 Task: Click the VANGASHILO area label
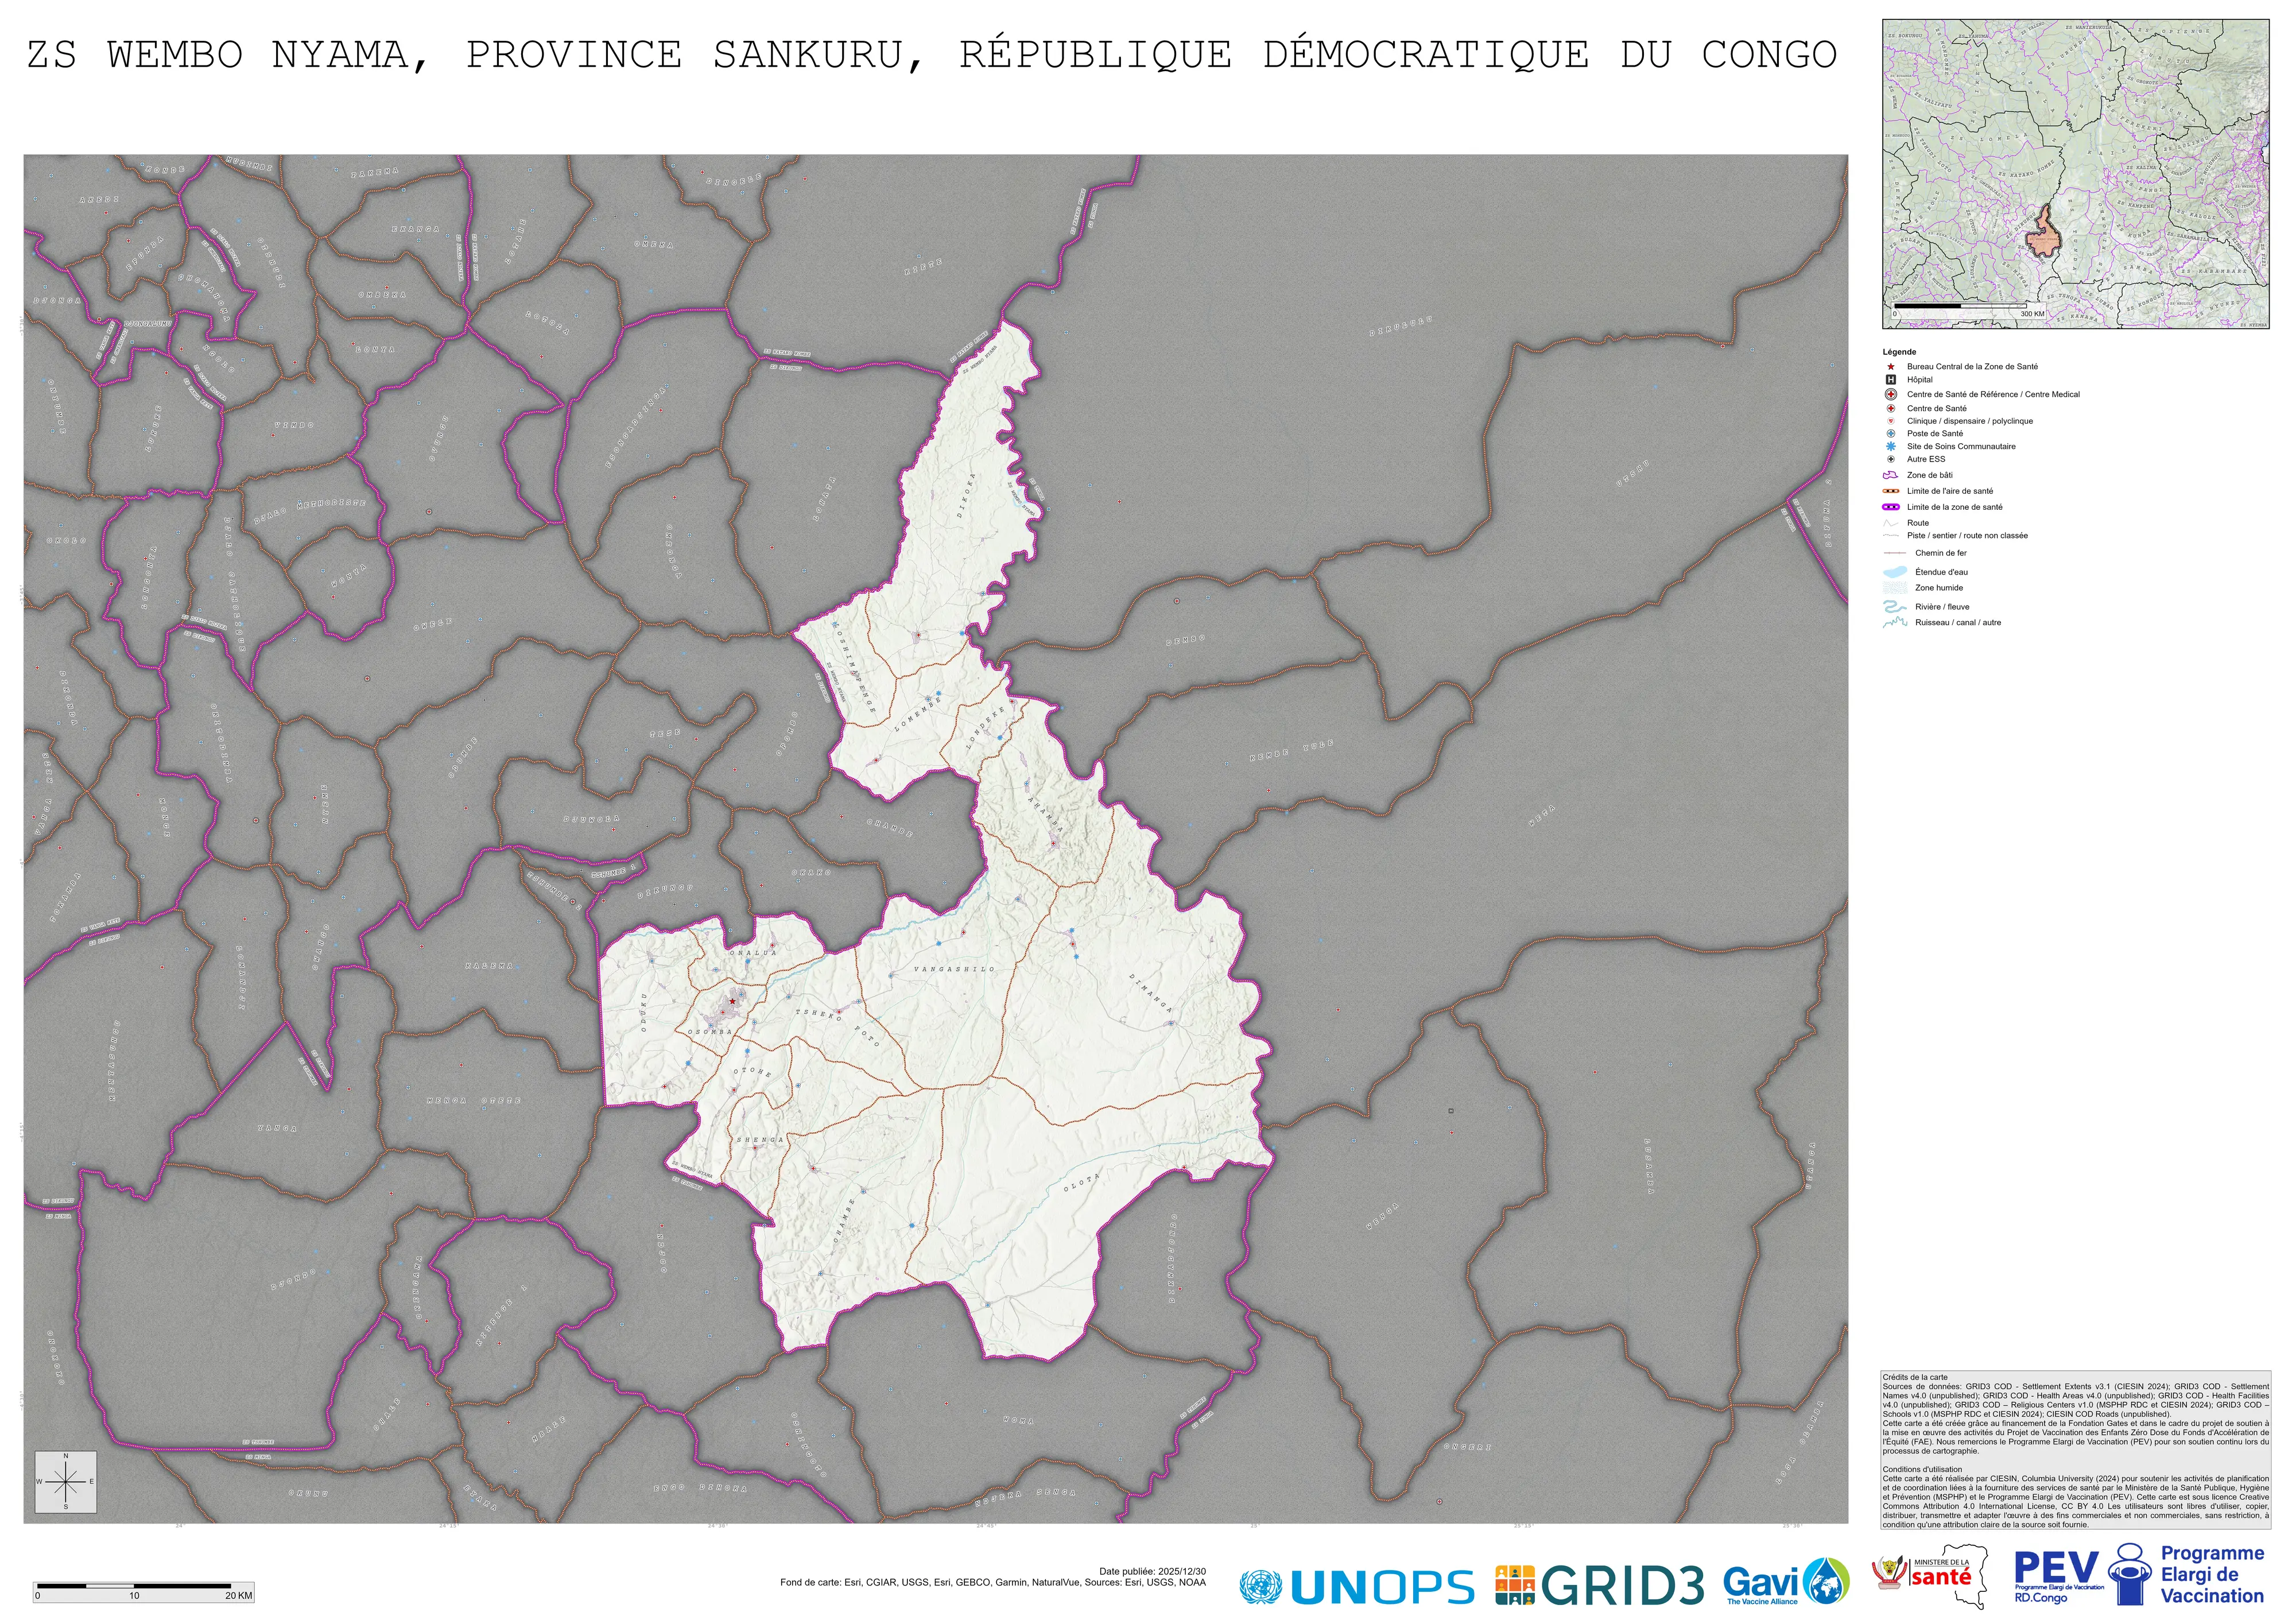tap(954, 969)
